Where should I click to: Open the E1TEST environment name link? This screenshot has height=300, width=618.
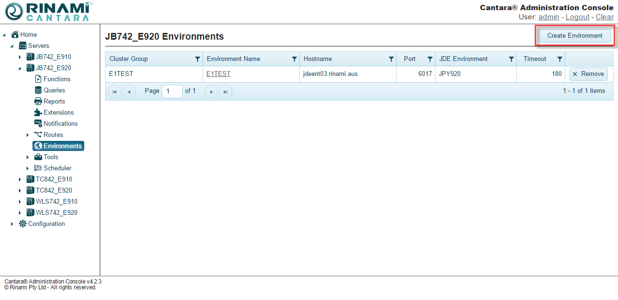coord(218,74)
